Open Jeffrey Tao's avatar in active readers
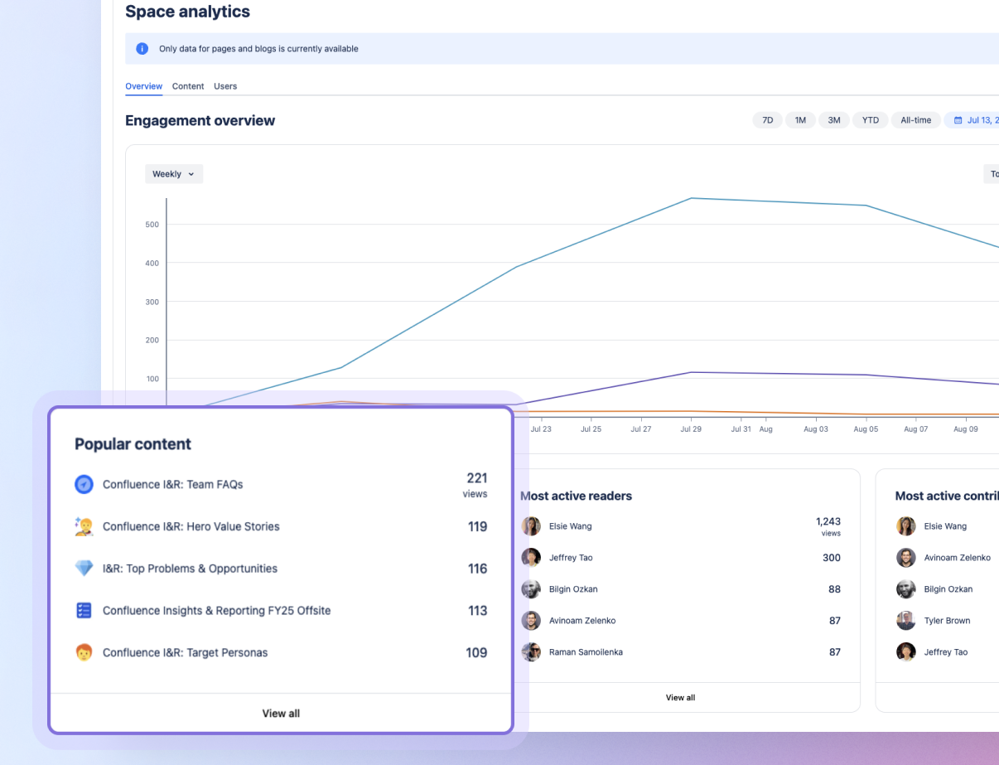 (531, 558)
